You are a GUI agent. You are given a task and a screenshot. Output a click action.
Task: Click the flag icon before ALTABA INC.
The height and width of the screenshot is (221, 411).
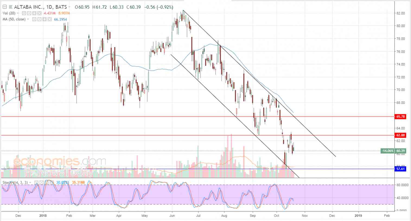10,7
